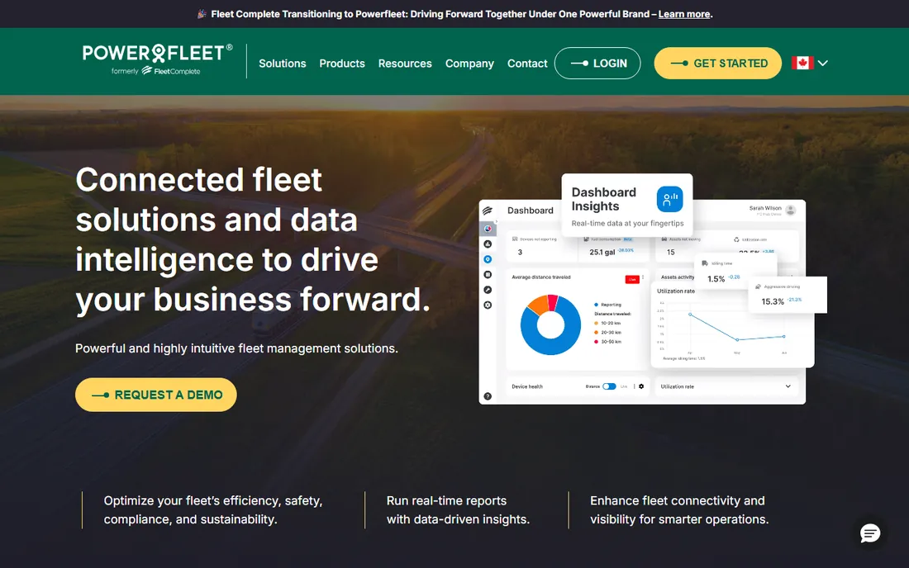
Task: Follow the Learn more link in the banner
Action: 684,14
